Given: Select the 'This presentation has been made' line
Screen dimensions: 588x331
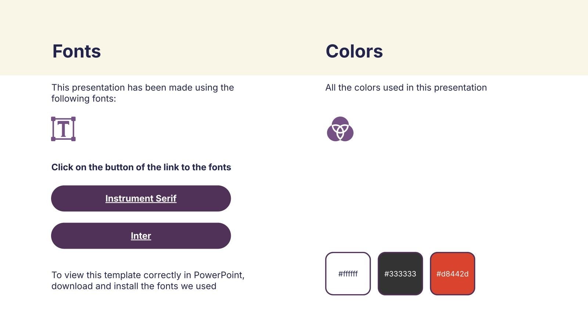Looking at the screenshot, I should click(143, 88).
